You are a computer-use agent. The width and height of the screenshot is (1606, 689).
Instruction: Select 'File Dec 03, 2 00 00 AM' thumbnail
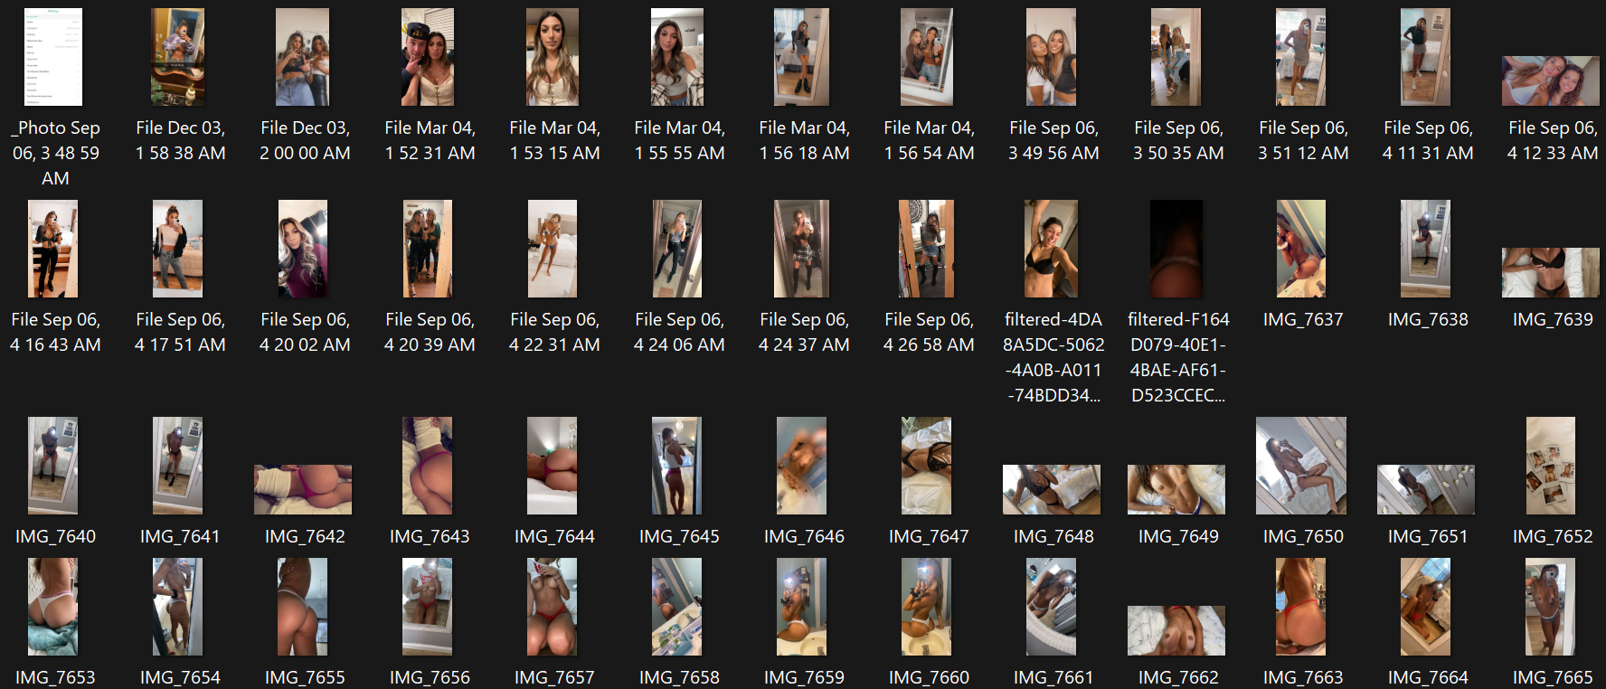303,57
